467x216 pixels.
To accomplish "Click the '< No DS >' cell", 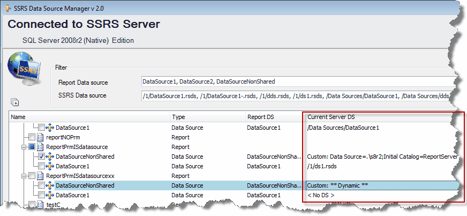I will click(321, 195).
